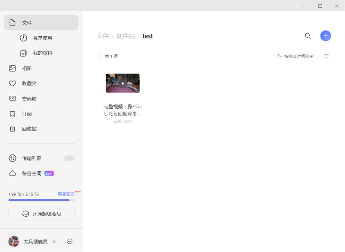
Task: Open the search icon in the top bar
Action: [308, 36]
